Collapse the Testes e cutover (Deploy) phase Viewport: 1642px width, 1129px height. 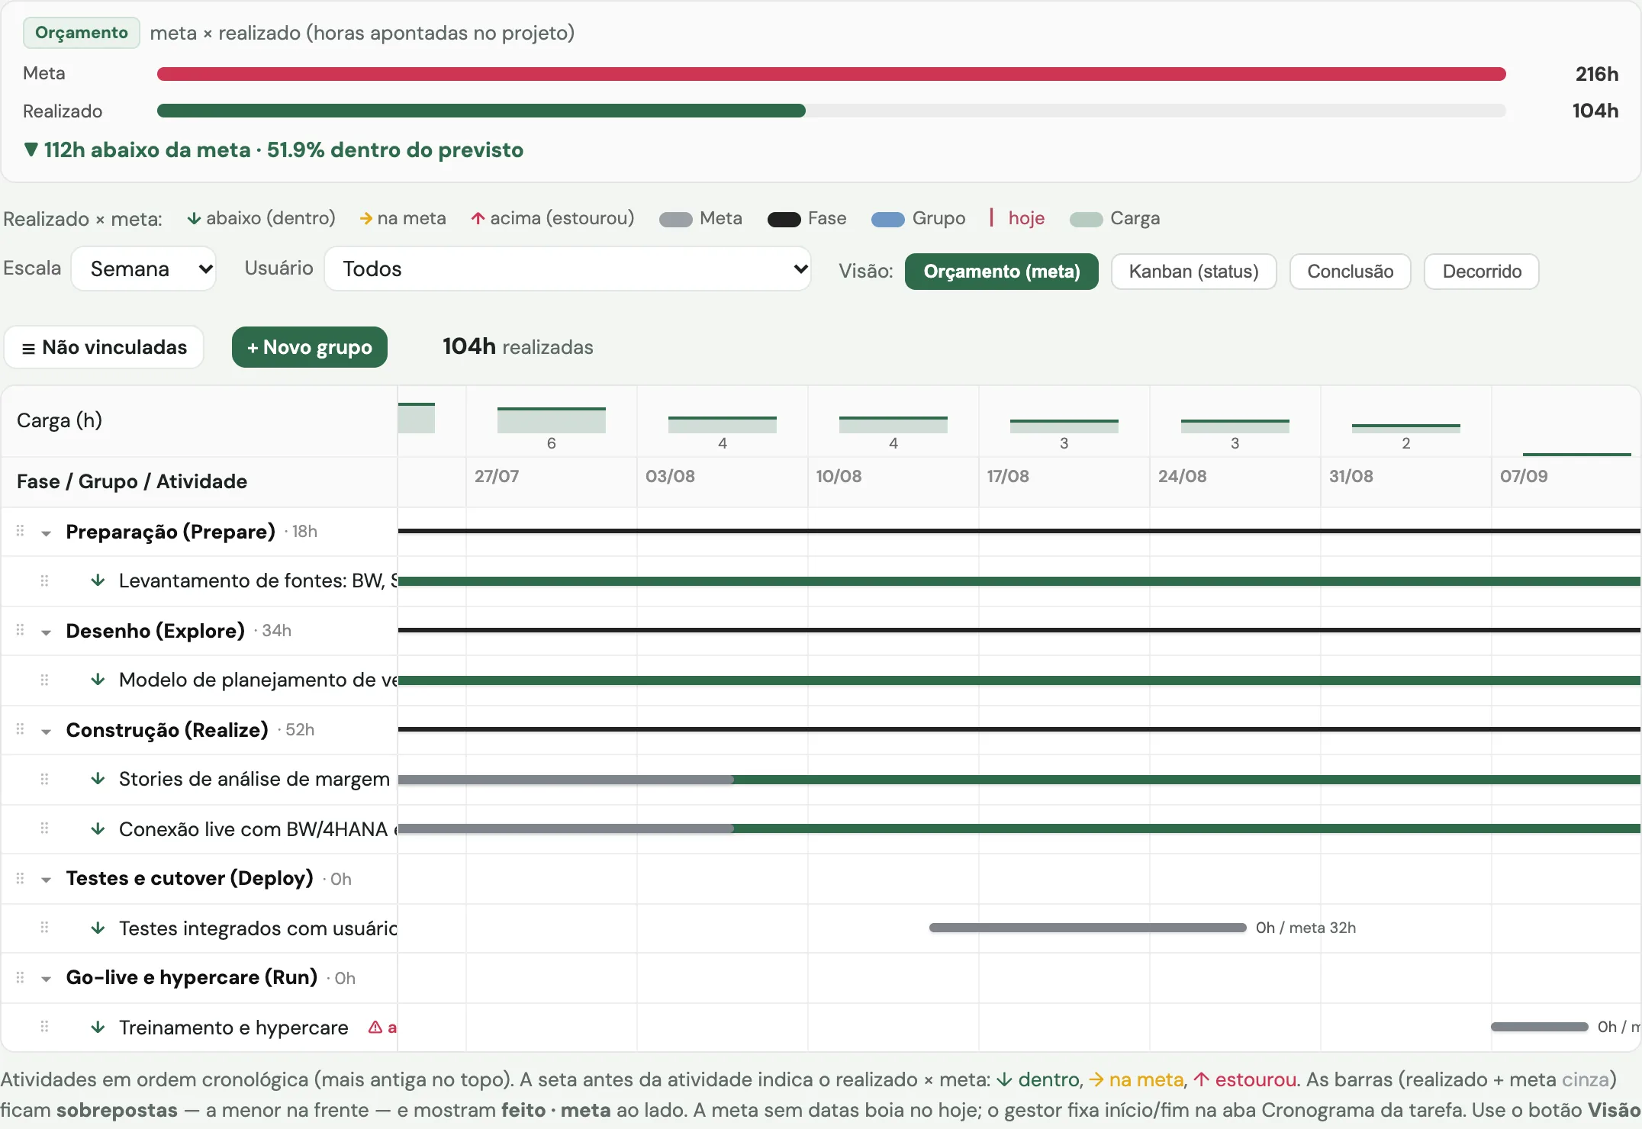47,880
